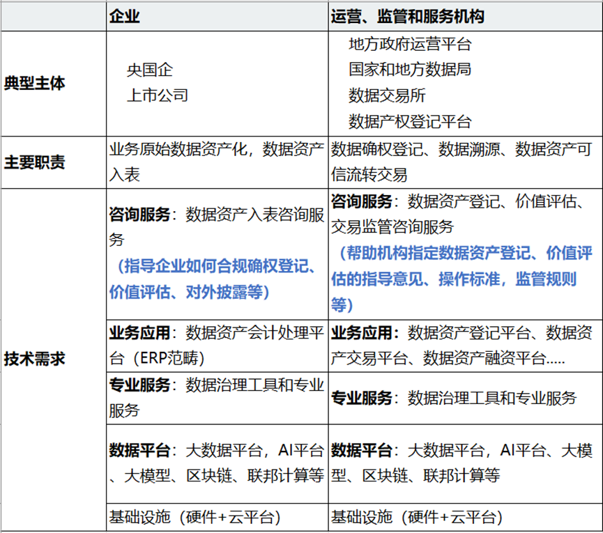
Task: Select 专业服务 cell under 企业 column
Action: (216, 396)
